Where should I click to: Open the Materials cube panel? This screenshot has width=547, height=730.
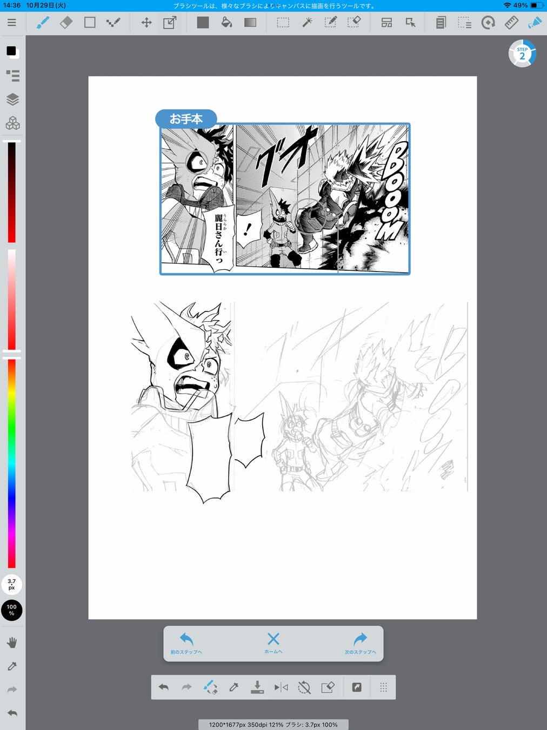(12, 123)
